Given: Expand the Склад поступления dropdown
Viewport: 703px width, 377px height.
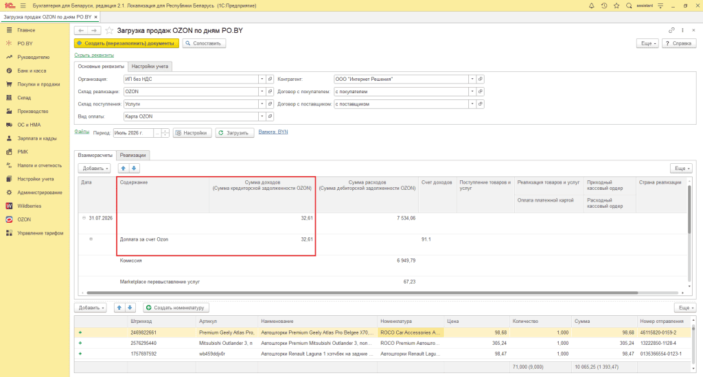Looking at the screenshot, I should pos(262,104).
